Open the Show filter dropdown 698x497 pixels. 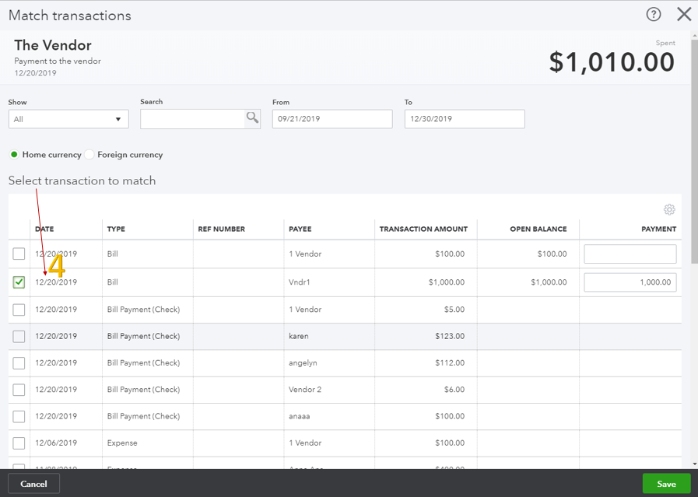click(68, 118)
